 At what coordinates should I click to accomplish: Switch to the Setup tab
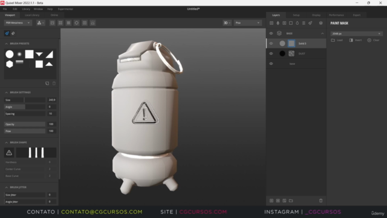tap(296, 15)
